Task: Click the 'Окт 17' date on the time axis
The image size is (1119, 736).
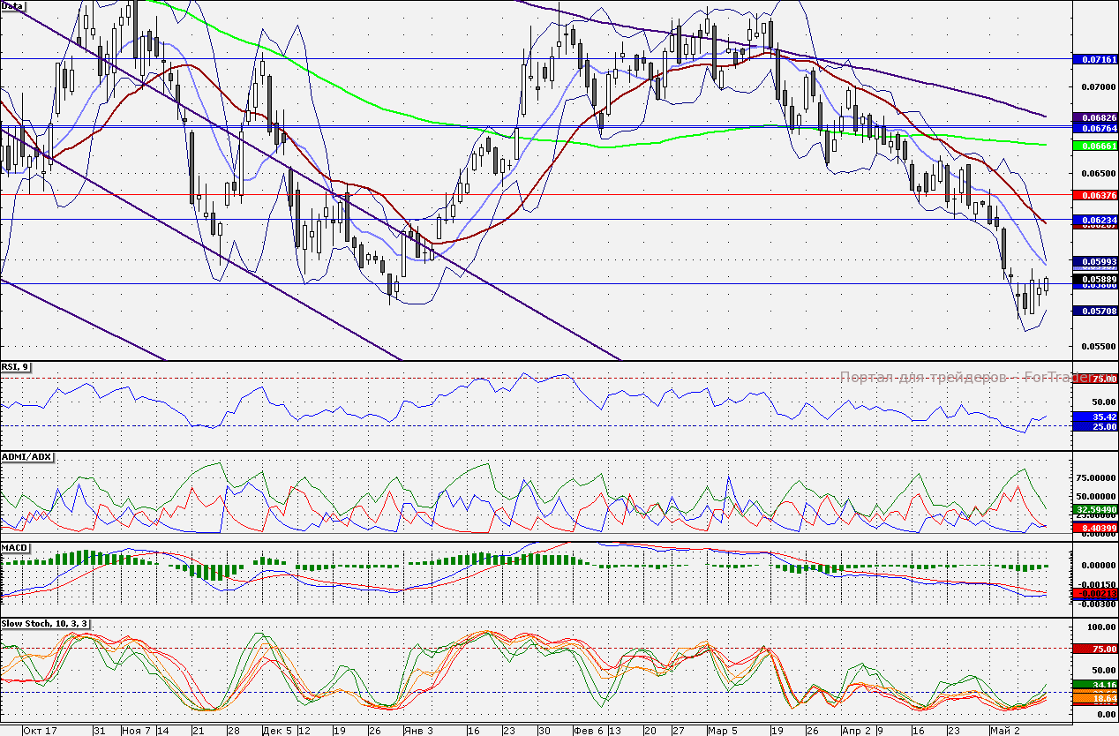Action: [x=41, y=731]
